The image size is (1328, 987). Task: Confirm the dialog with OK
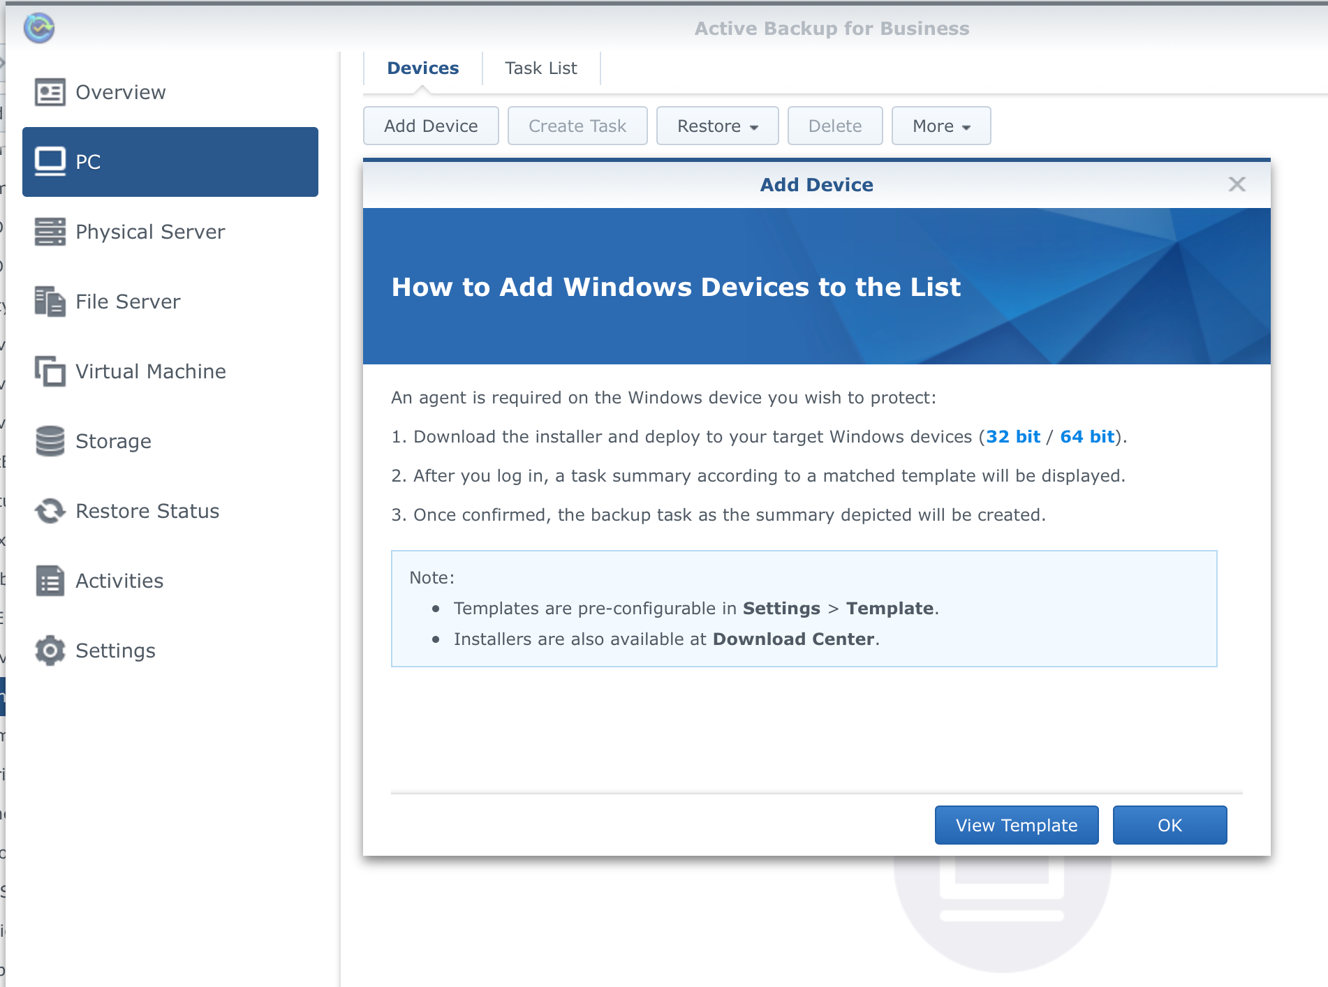coord(1170,825)
